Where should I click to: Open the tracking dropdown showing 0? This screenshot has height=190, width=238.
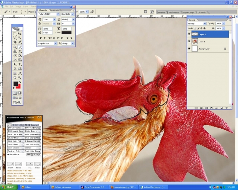point(73,24)
